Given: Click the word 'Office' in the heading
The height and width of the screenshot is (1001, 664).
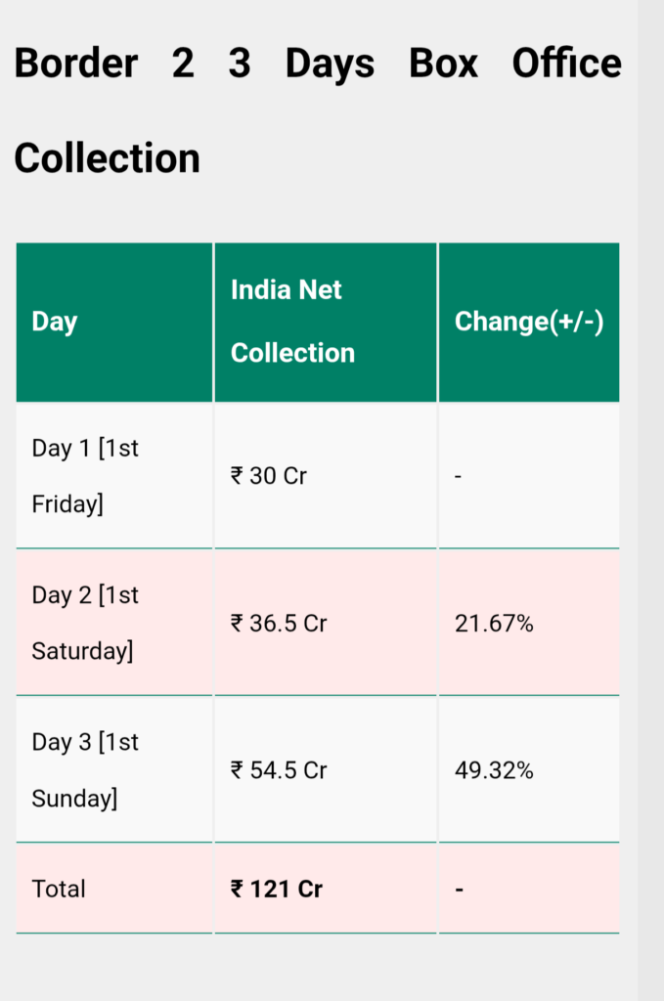Looking at the screenshot, I should [x=566, y=65].
